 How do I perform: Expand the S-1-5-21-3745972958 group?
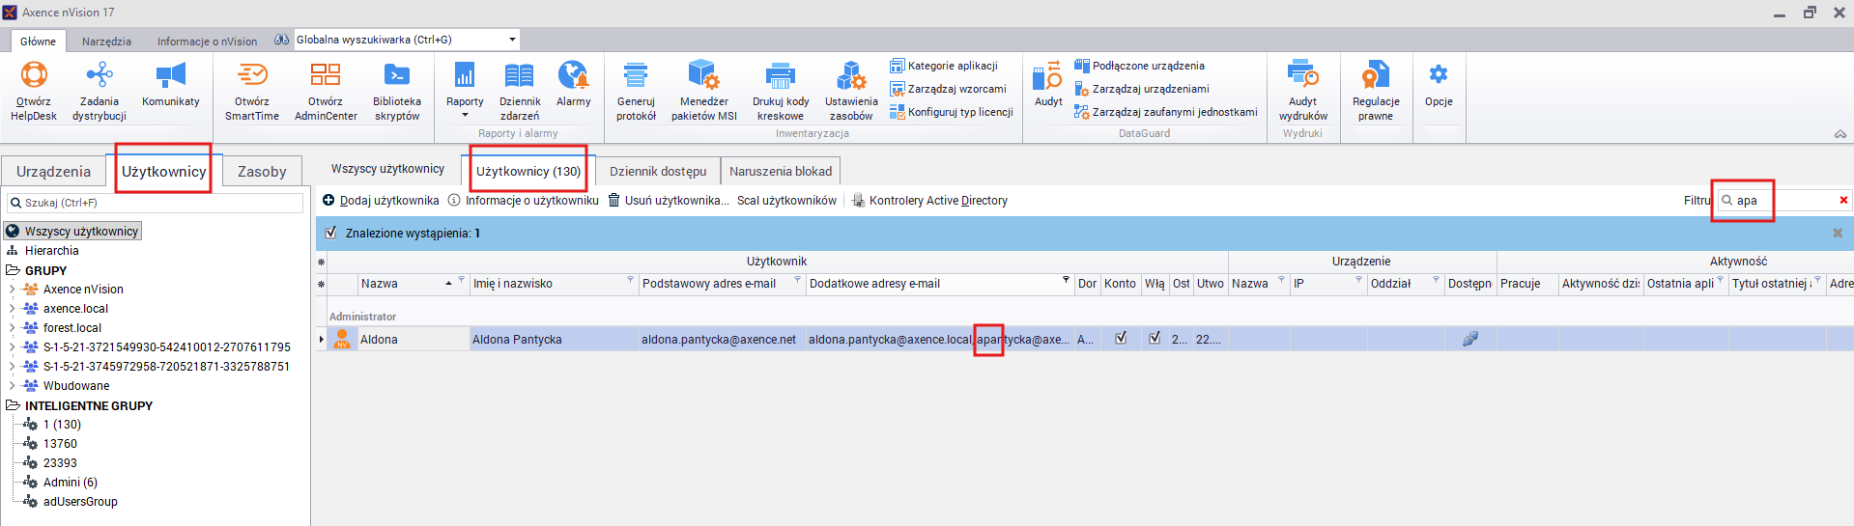click(12, 366)
